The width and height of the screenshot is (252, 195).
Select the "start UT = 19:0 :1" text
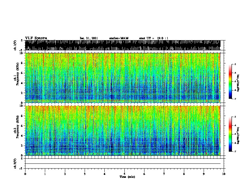tap(154, 38)
